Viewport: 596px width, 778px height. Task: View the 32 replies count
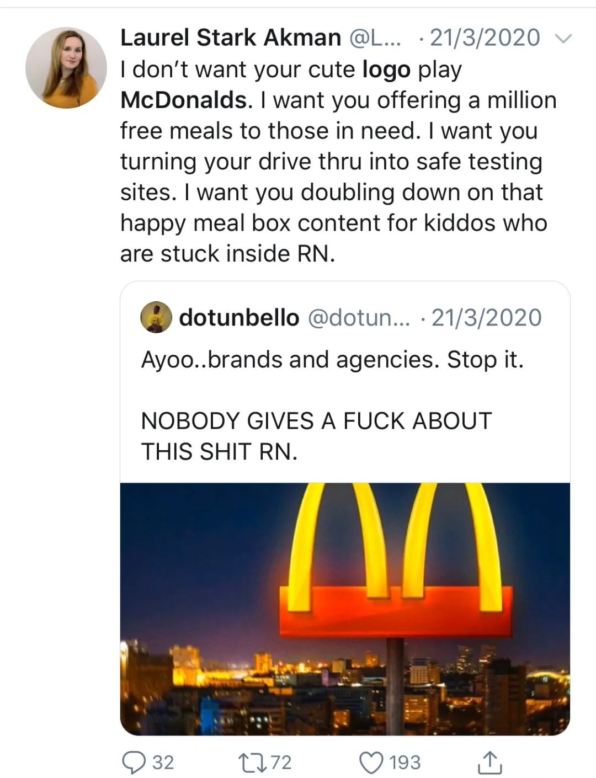click(163, 763)
